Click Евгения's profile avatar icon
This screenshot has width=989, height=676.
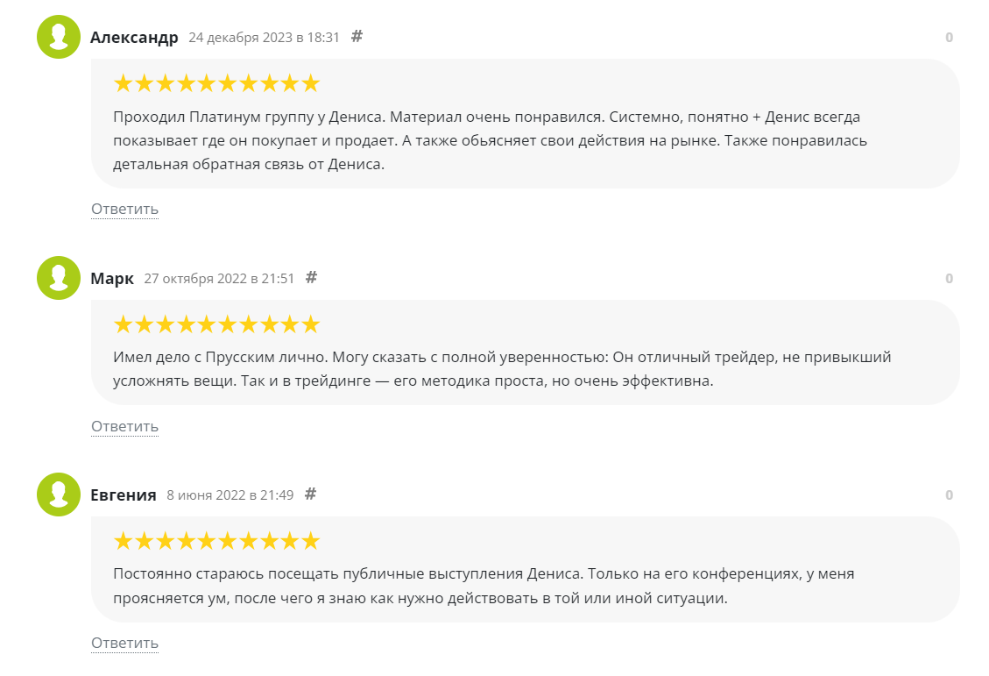coord(59,495)
